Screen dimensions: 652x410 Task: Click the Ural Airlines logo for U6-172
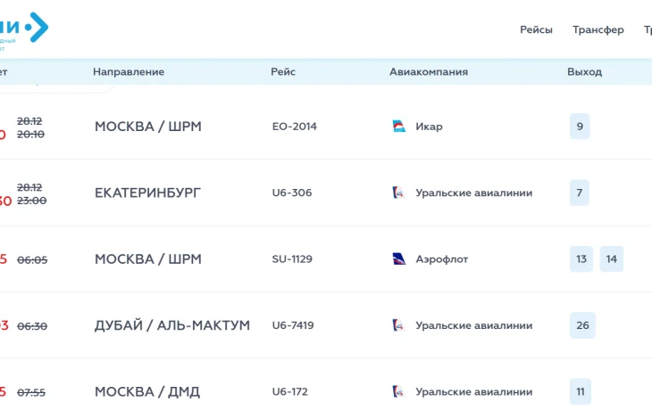pyautogui.click(x=398, y=392)
